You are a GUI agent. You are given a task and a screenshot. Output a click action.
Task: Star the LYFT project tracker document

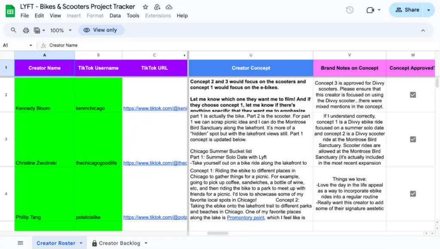tap(145, 7)
